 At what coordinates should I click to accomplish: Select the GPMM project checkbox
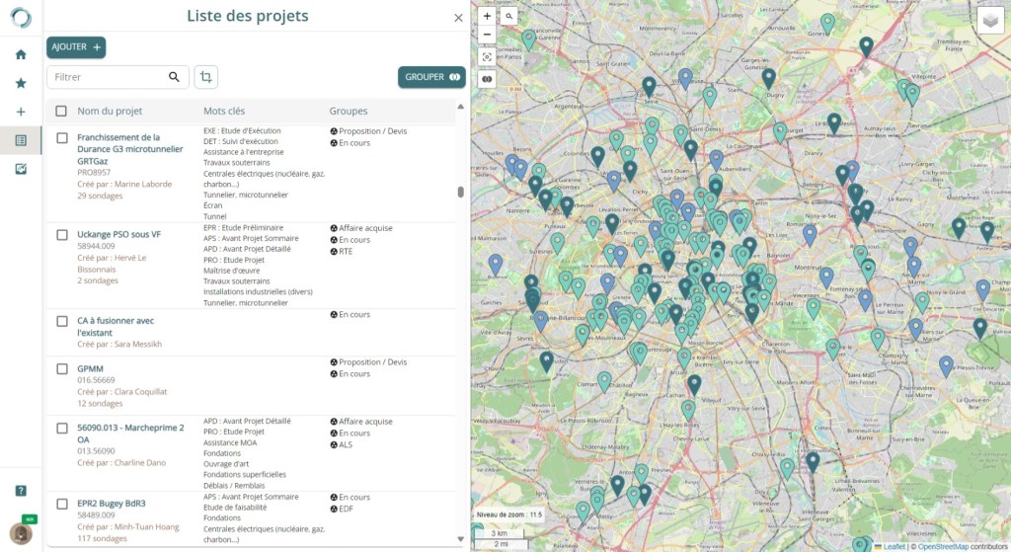[61, 368]
